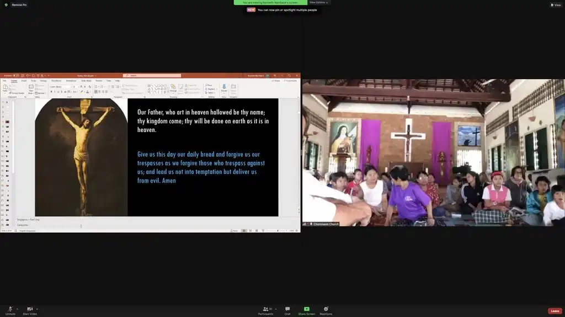Toggle text Shadow formatting
The width and height of the screenshot is (565, 317).
coord(62,92)
